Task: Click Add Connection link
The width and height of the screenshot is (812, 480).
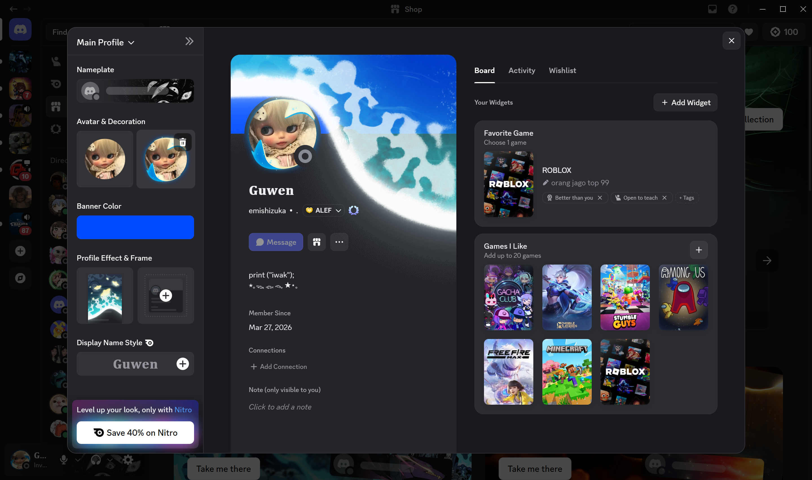Action: pyautogui.click(x=279, y=366)
